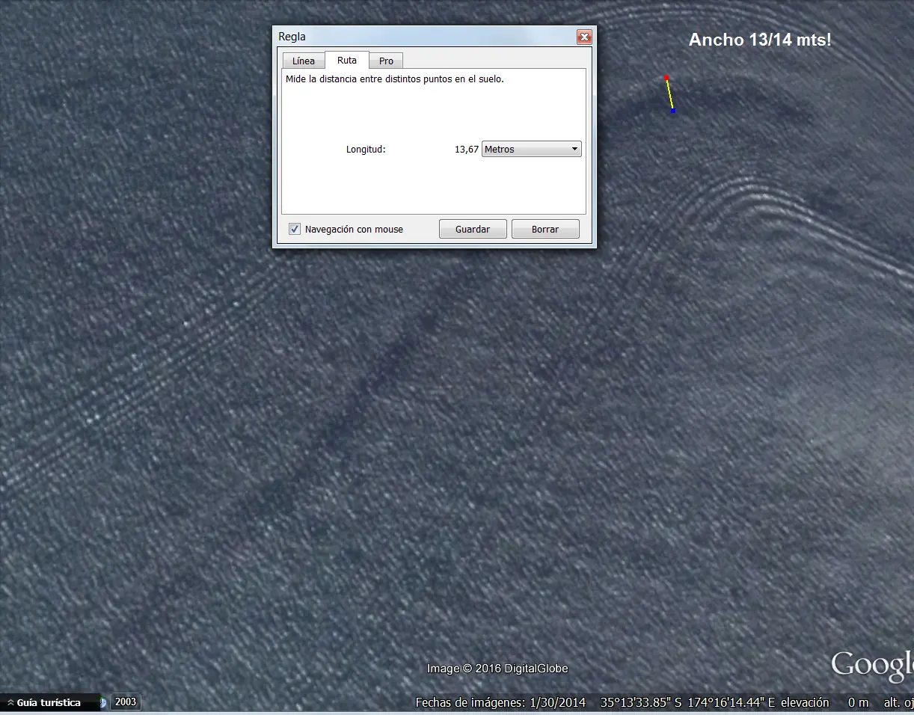Click the Ancho 13/14 mts! label

(x=760, y=40)
